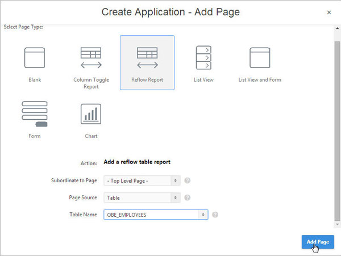The width and height of the screenshot is (341, 256).
Task: Open help for Page Source
Action: 187,198
